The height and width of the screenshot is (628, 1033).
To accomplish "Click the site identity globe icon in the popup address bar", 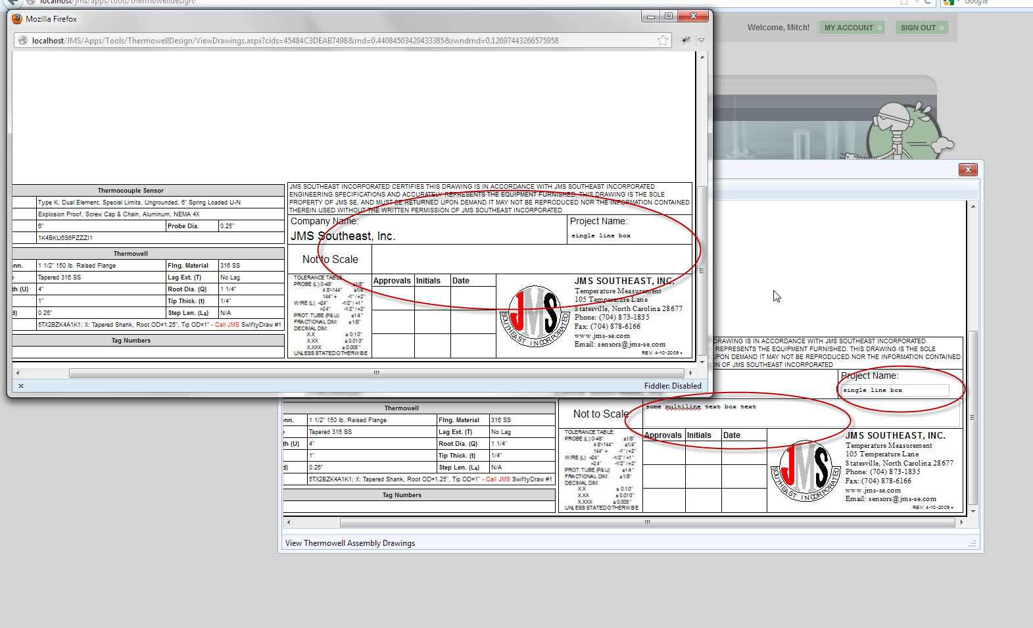I will tap(23, 41).
